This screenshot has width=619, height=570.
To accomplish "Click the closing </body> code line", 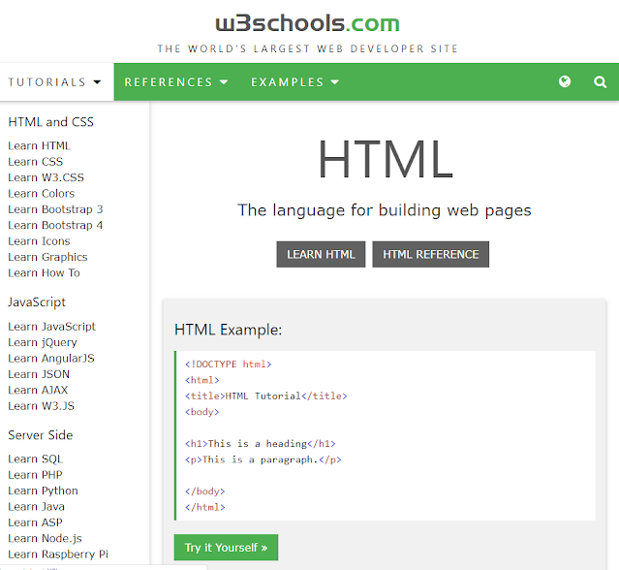I will pyautogui.click(x=205, y=491).
